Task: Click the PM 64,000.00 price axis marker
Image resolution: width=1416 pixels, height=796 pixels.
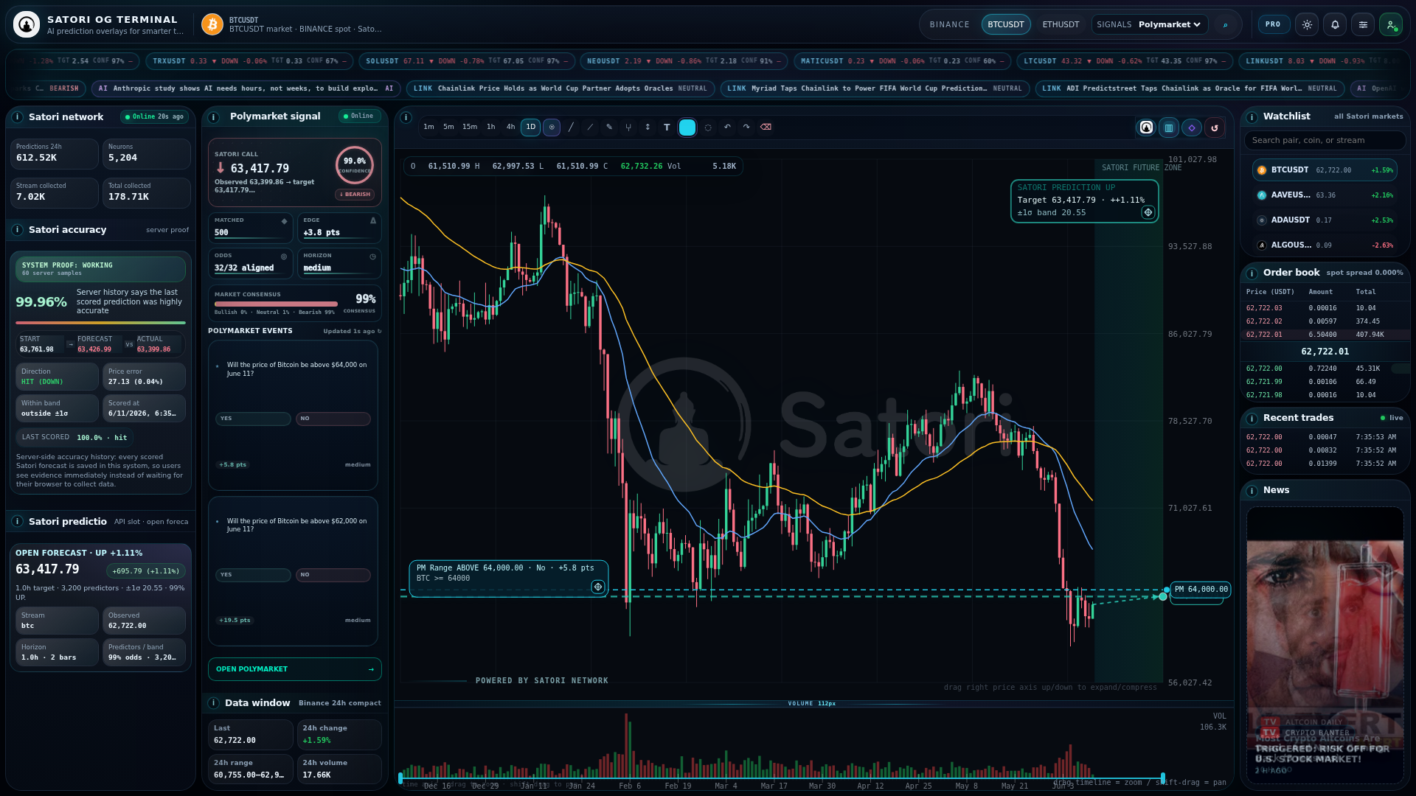Action: 1201,590
